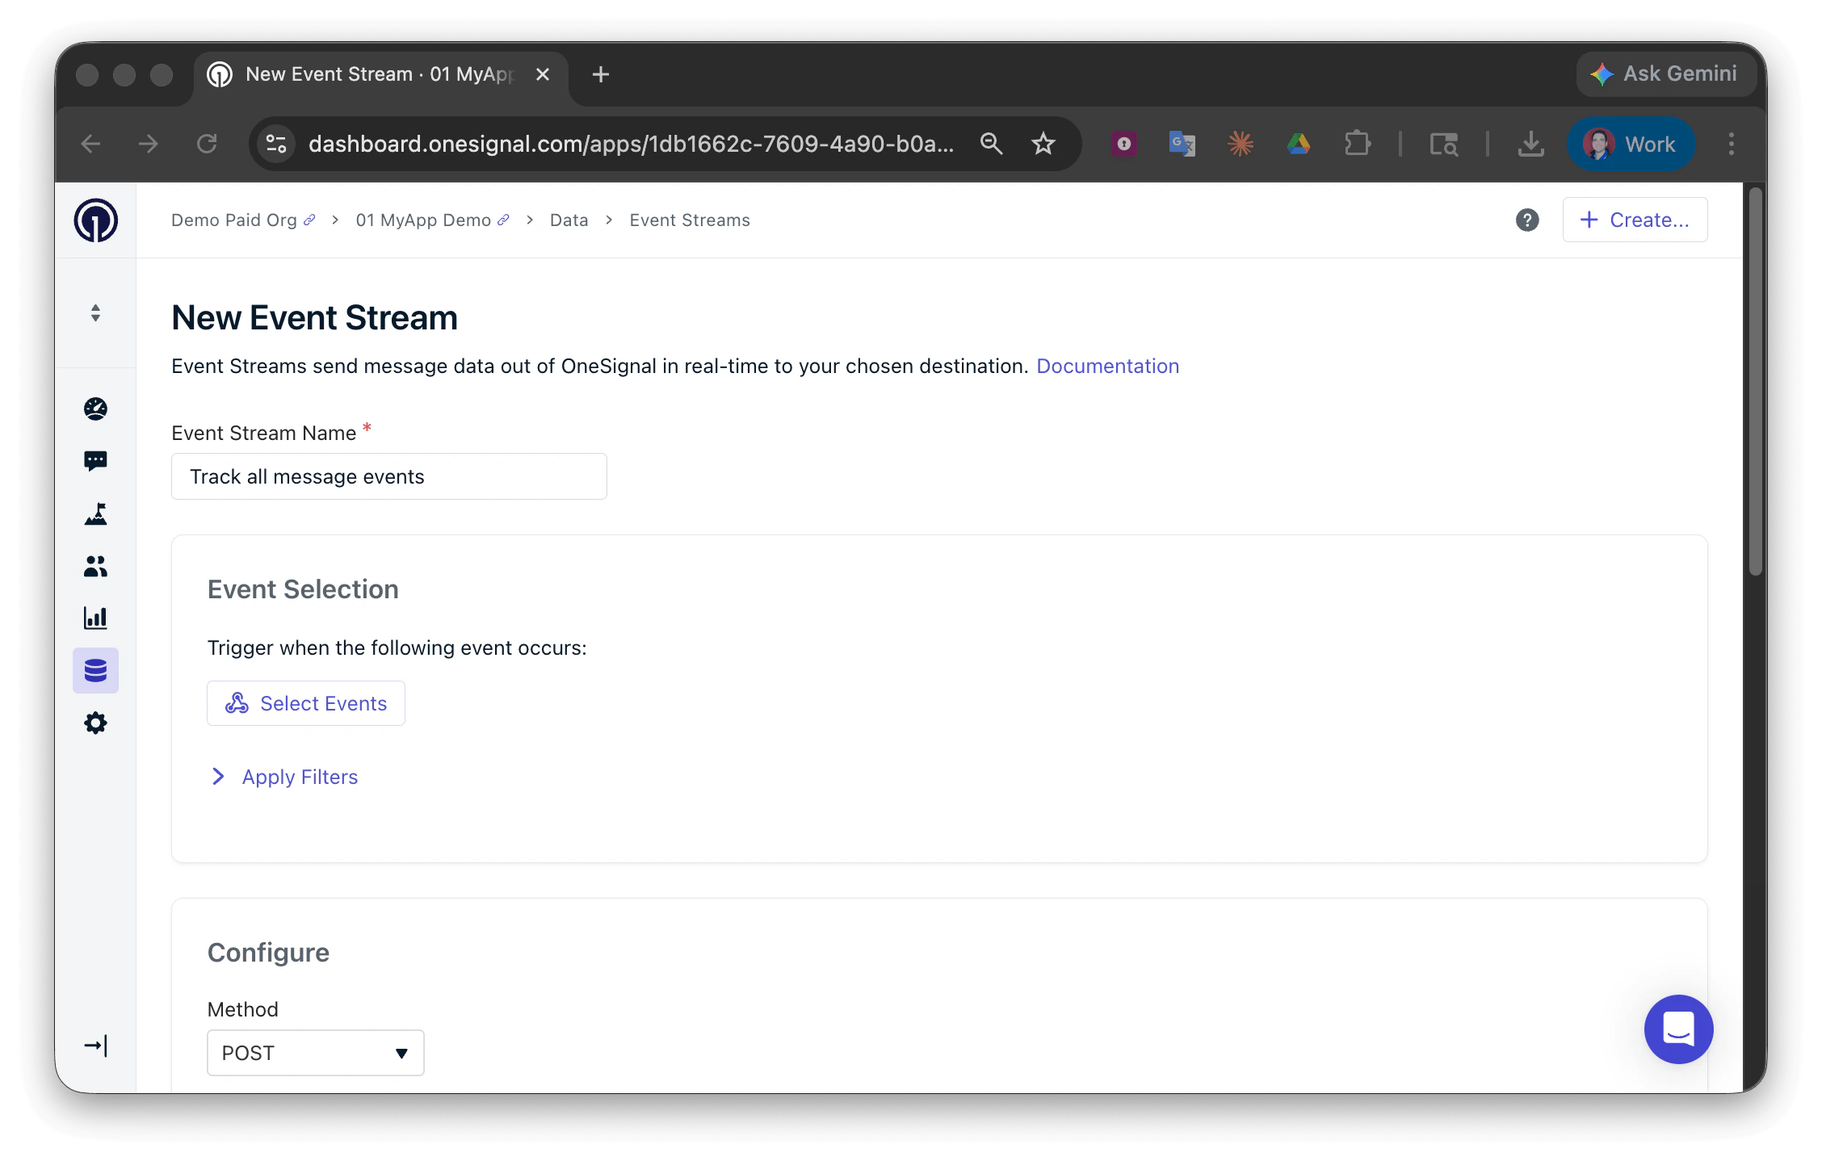Open Chrome's three-dot browser menu

tap(1731, 144)
